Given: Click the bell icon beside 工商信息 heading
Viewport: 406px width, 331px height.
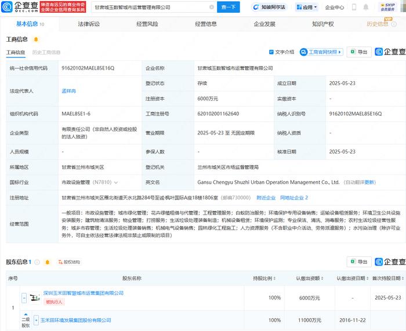Looking at the screenshot, I should 36,39.
